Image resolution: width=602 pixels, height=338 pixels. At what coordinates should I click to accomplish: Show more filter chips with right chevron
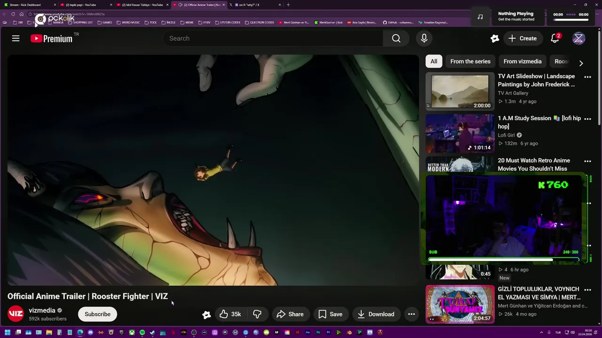pos(581,63)
